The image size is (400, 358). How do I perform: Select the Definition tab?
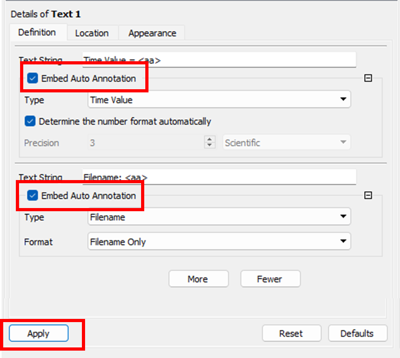(x=37, y=32)
